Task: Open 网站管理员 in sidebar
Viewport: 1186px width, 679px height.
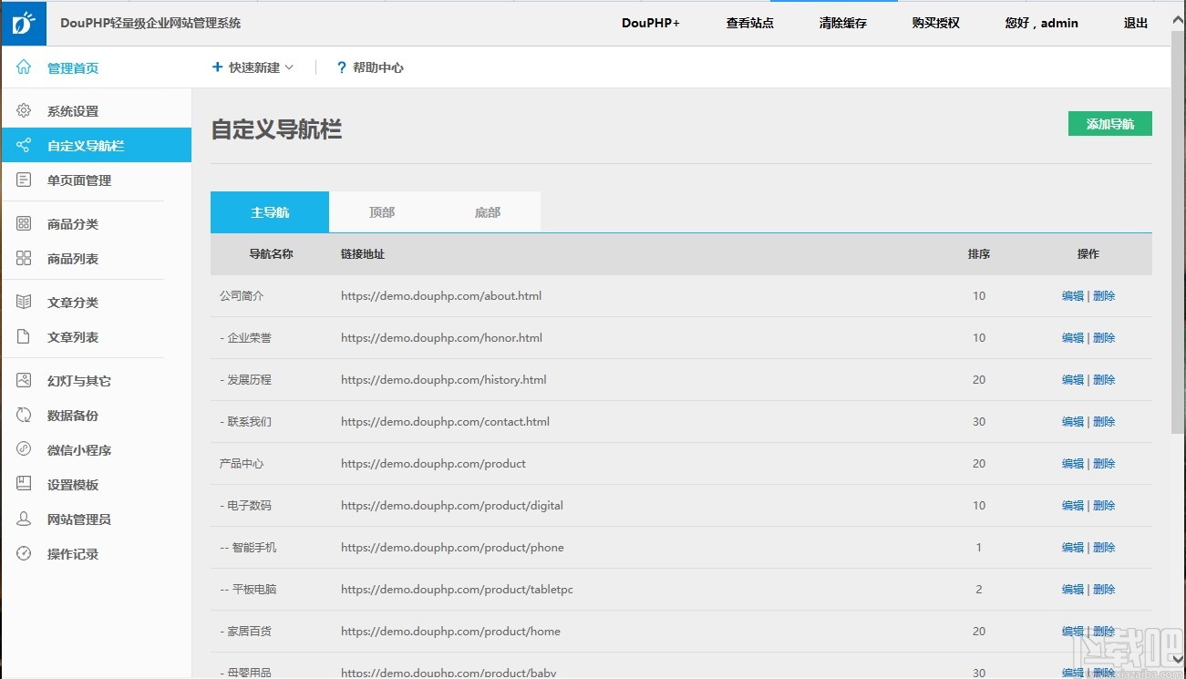Action: pos(79,520)
